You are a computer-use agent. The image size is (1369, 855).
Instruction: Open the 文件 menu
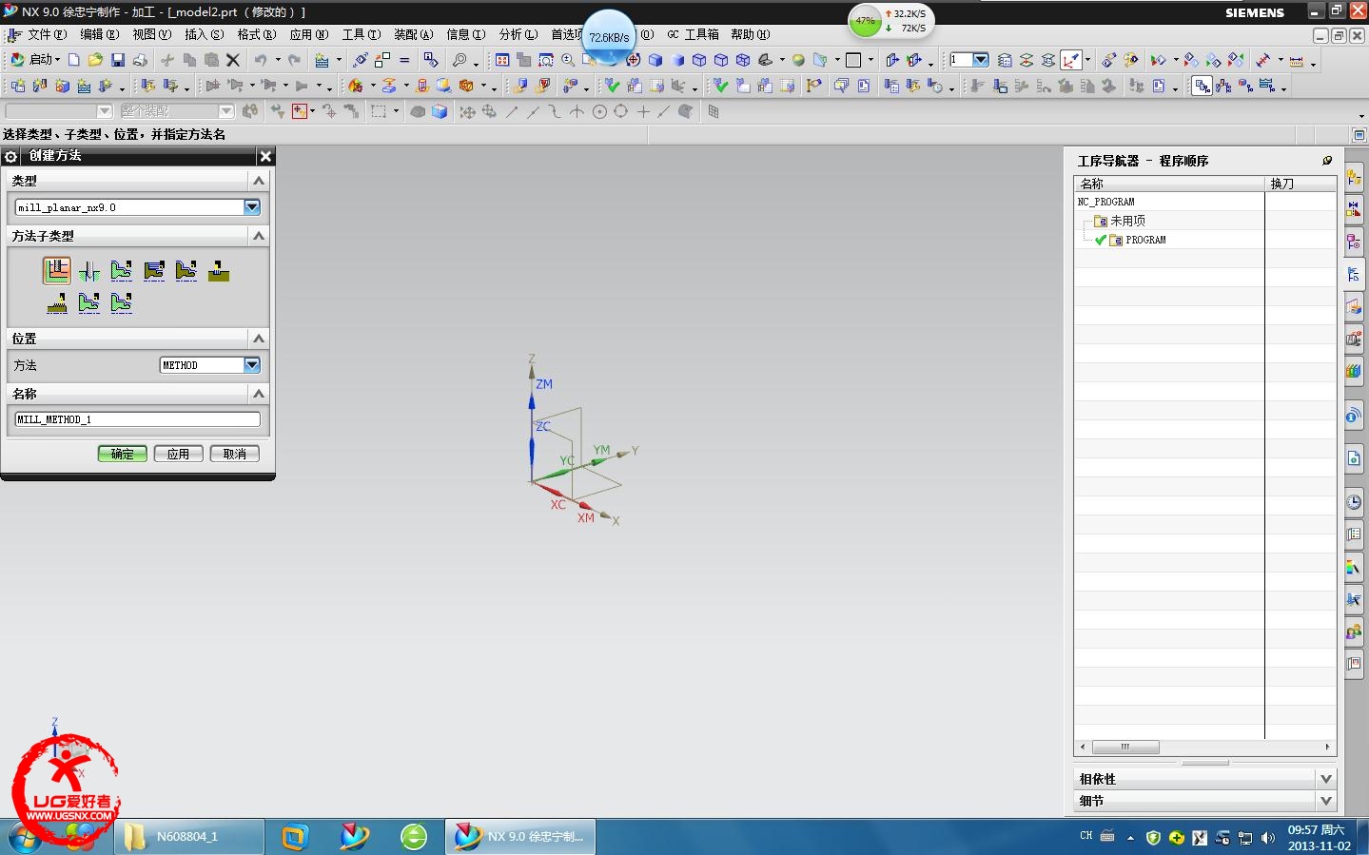[47, 34]
